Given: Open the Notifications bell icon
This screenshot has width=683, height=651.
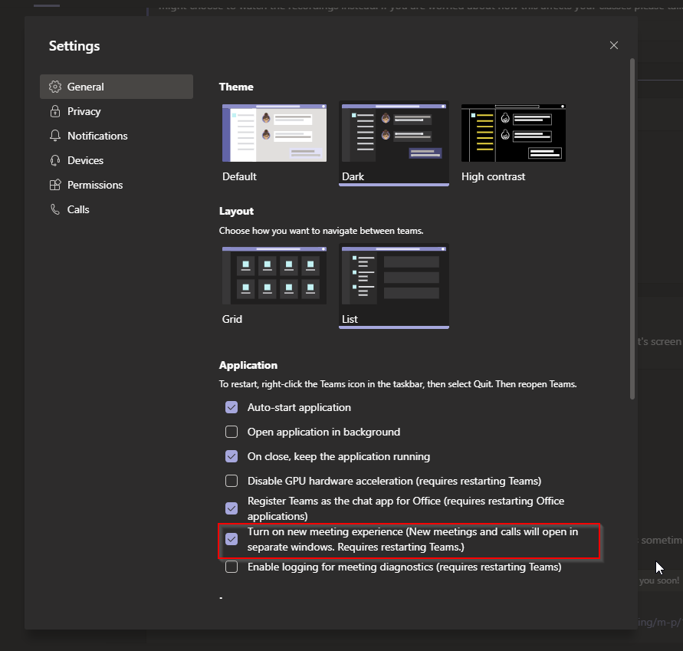Looking at the screenshot, I should point(54,135).
